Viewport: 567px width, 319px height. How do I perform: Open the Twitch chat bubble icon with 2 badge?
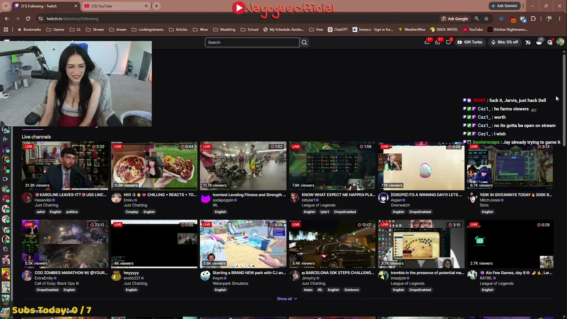point(448,42)
